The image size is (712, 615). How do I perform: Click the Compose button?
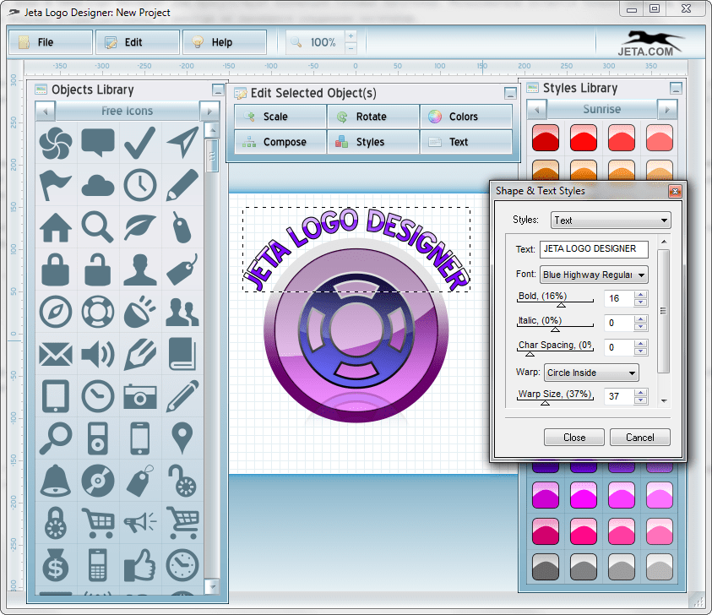(280, 142)
